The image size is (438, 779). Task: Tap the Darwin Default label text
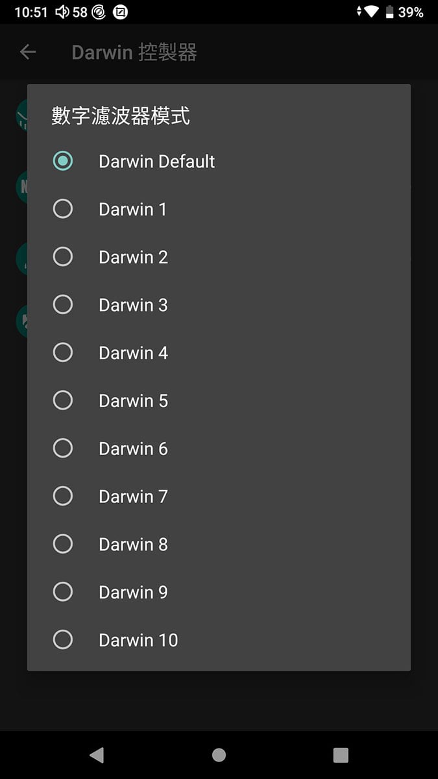coord(156,161)
